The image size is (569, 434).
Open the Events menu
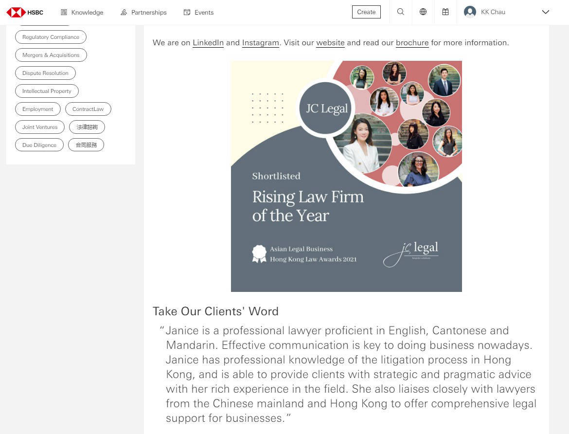(x=198, y=12)
